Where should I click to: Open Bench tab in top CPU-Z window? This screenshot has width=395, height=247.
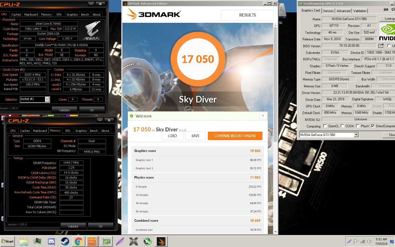(x=85, y=15)
